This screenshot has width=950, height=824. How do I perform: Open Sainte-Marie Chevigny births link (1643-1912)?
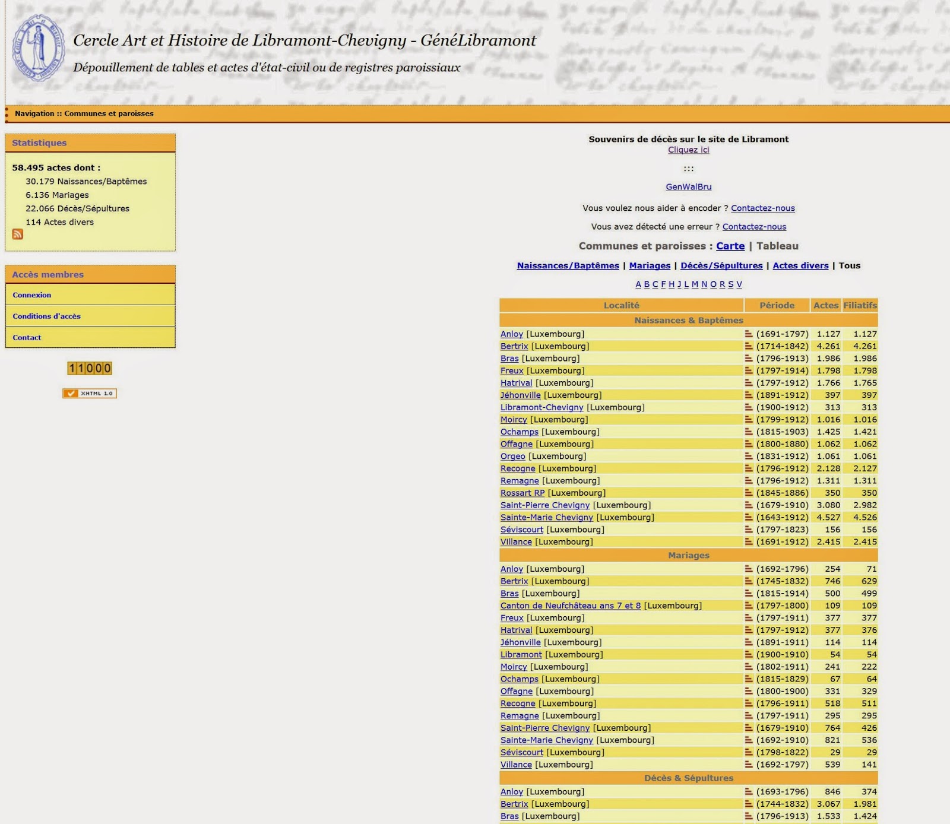[x=547, y=518]
